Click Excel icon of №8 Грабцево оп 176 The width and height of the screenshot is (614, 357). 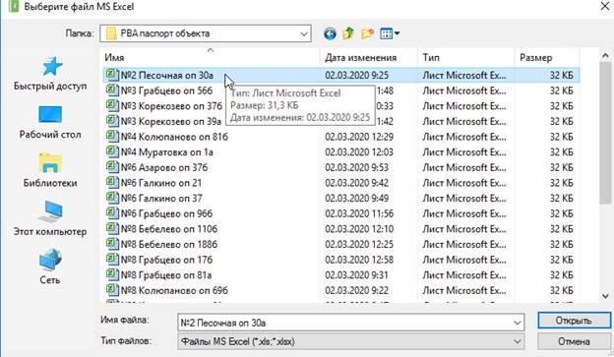tap(112, 260)
